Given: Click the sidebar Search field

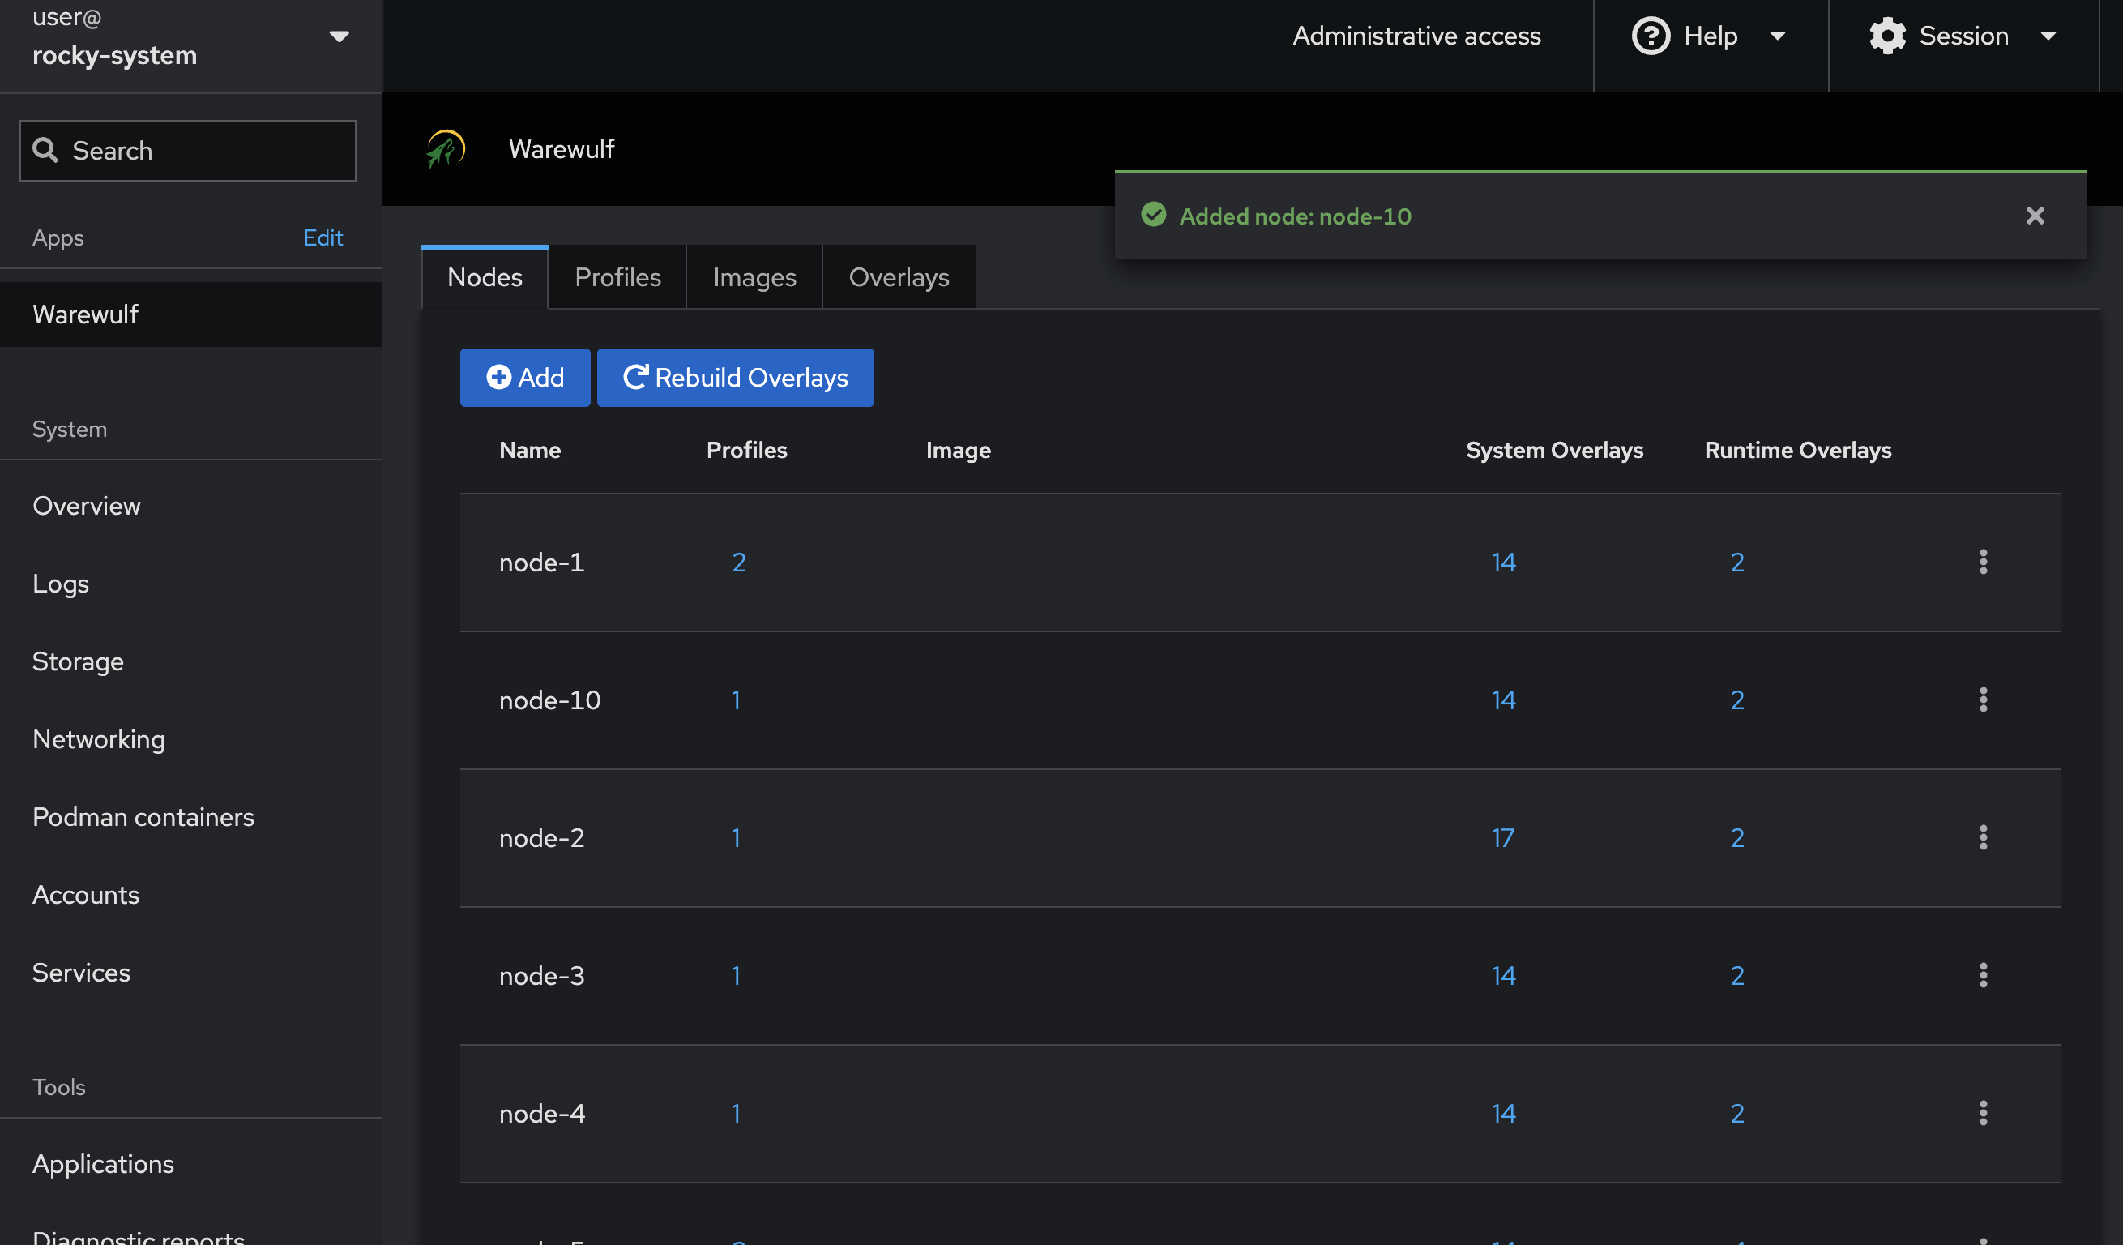Looking at the screenshot, I should click(188, 151).
